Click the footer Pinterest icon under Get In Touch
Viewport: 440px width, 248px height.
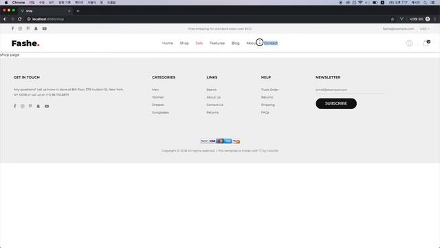tap(30, 106)
